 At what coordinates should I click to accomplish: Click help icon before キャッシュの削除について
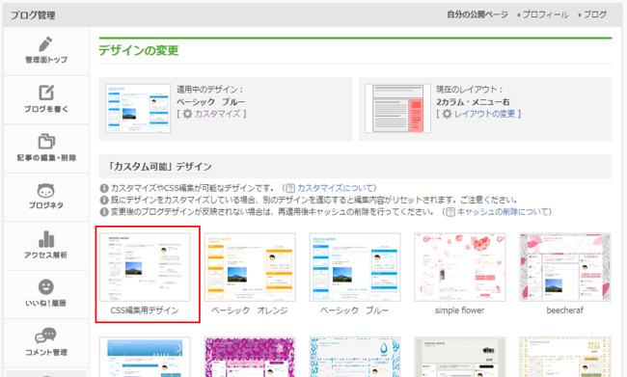450,212
